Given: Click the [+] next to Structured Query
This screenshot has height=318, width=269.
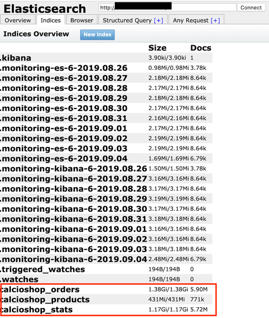Looking at the screenshot, I should click(158, 21).
